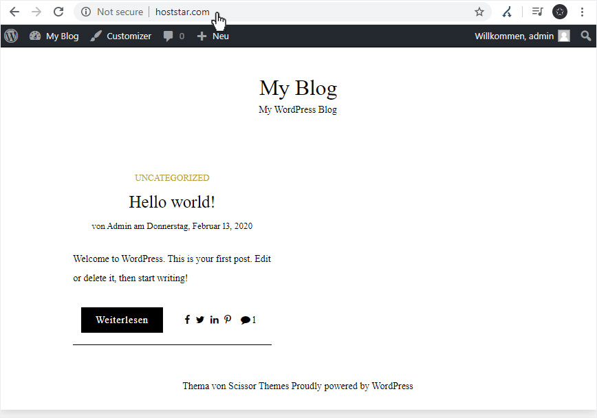The height and width of the screenshot is (418, 597).
Task: Open the UNCATEGORIZED category link
Action: click(x=172, y=178)
